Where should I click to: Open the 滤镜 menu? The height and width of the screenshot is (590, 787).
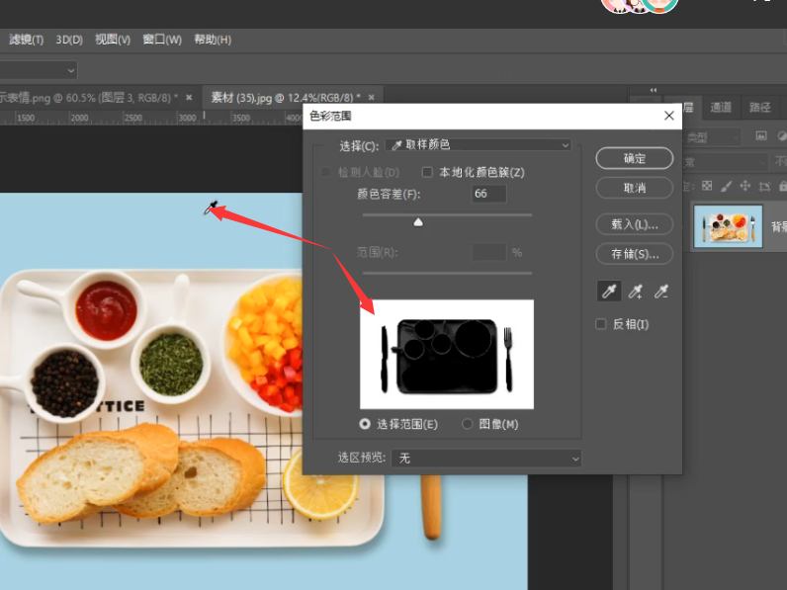coord(26,40)
